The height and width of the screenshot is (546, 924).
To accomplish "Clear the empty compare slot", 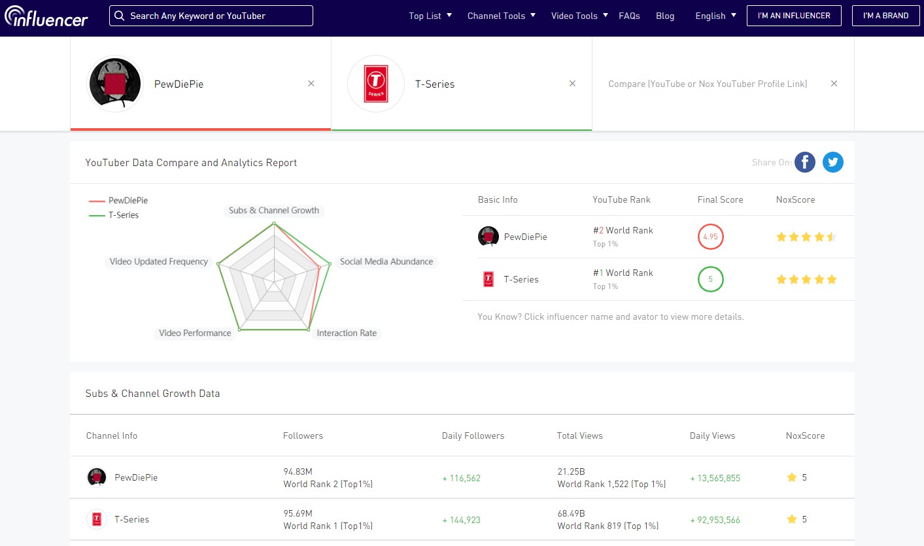I will coord(834,84).
